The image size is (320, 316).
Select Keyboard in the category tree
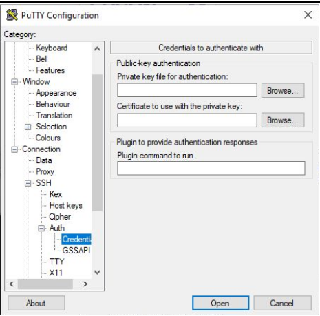click(x=52, y=48)
